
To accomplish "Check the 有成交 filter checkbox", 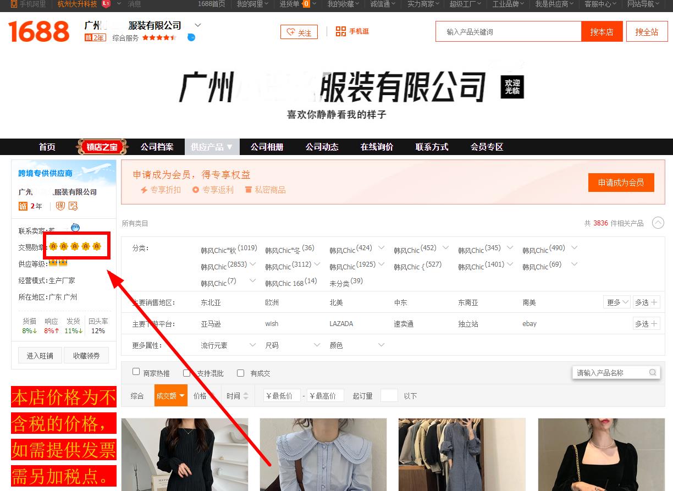I will pos(241,373).
